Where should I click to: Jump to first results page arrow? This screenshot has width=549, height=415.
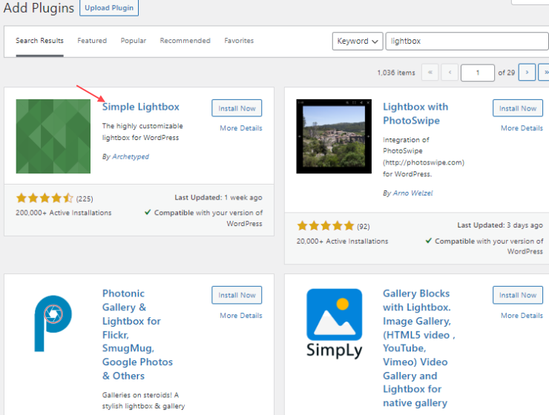(430, 73)
